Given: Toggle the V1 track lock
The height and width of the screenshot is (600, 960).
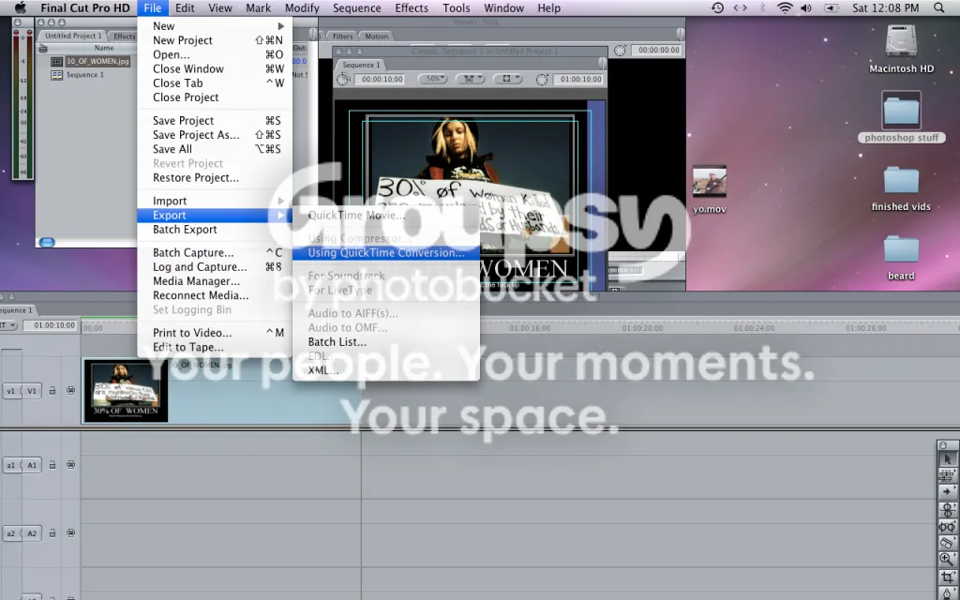Looking at the screenshot, I should (x=52, y=391).
